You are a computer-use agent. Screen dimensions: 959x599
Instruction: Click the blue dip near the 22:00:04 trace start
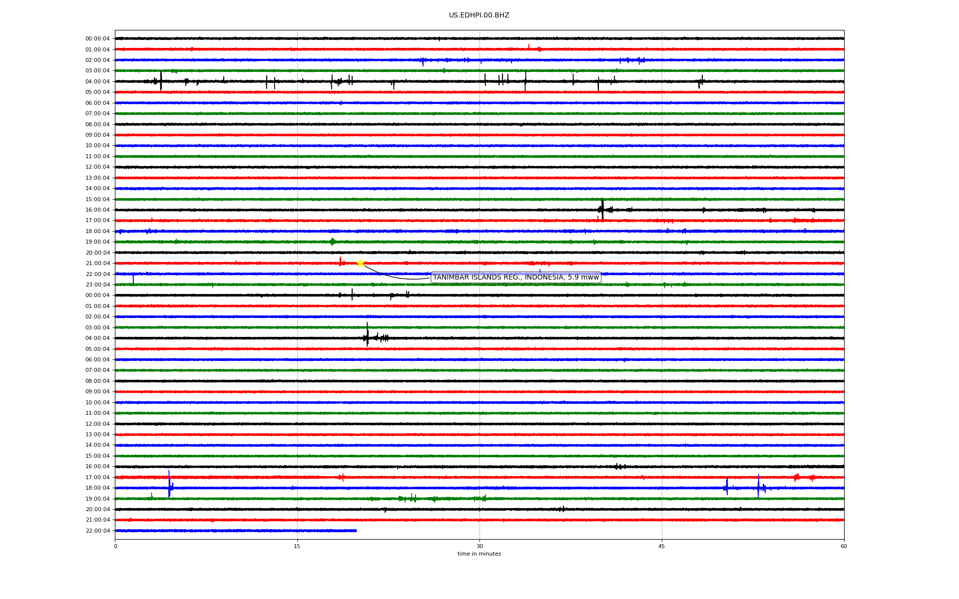pos(133,279)
